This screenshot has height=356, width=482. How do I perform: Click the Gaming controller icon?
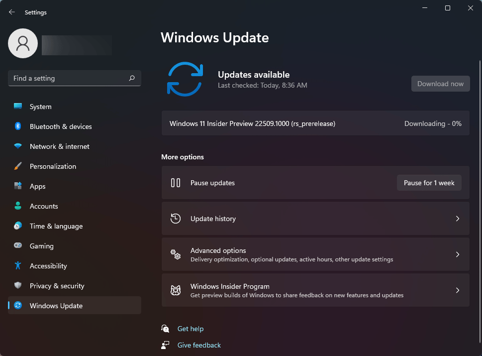point(18,245)
